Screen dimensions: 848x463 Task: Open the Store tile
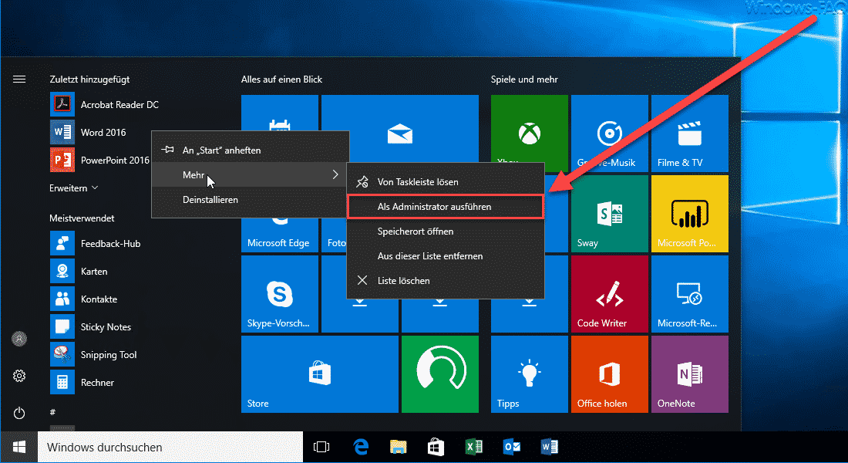320,374
